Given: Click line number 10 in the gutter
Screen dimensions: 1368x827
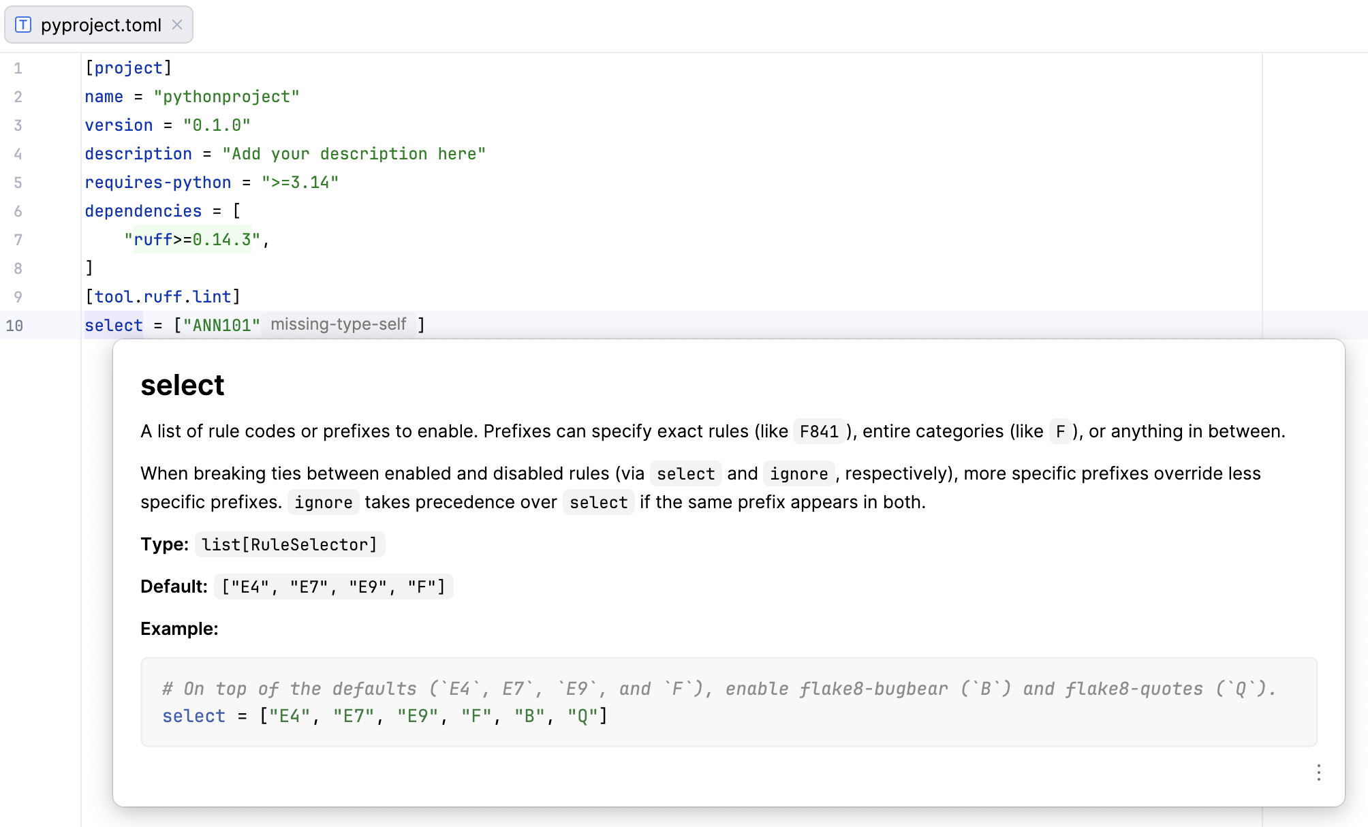Looking at the screenshot, I should [14, 325].
